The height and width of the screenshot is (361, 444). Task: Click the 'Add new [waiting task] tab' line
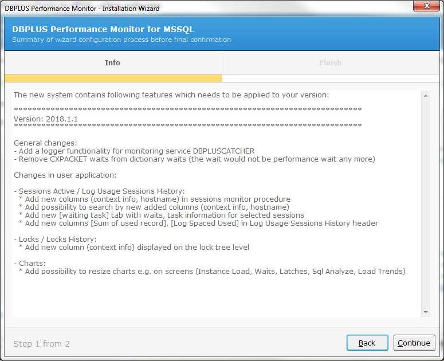pos(162,215)
